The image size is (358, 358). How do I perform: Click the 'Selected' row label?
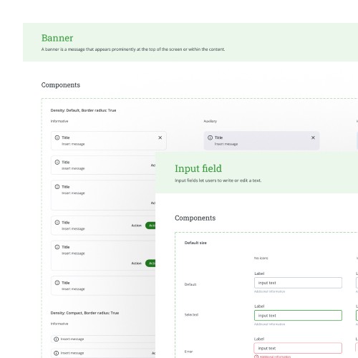[x=191, y=314]
